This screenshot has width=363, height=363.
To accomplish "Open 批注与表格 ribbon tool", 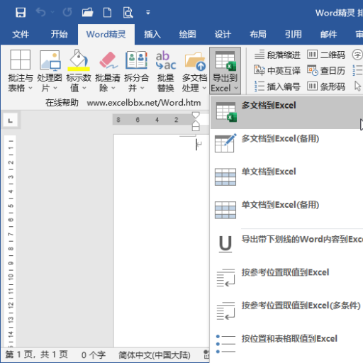I will (x=21, y=70).
